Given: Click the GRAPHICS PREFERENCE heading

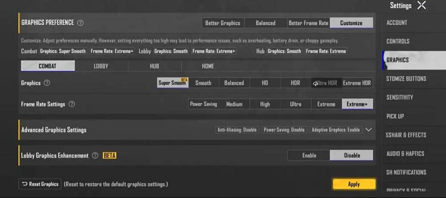Looking at the screenshot, I should point(47,23).
